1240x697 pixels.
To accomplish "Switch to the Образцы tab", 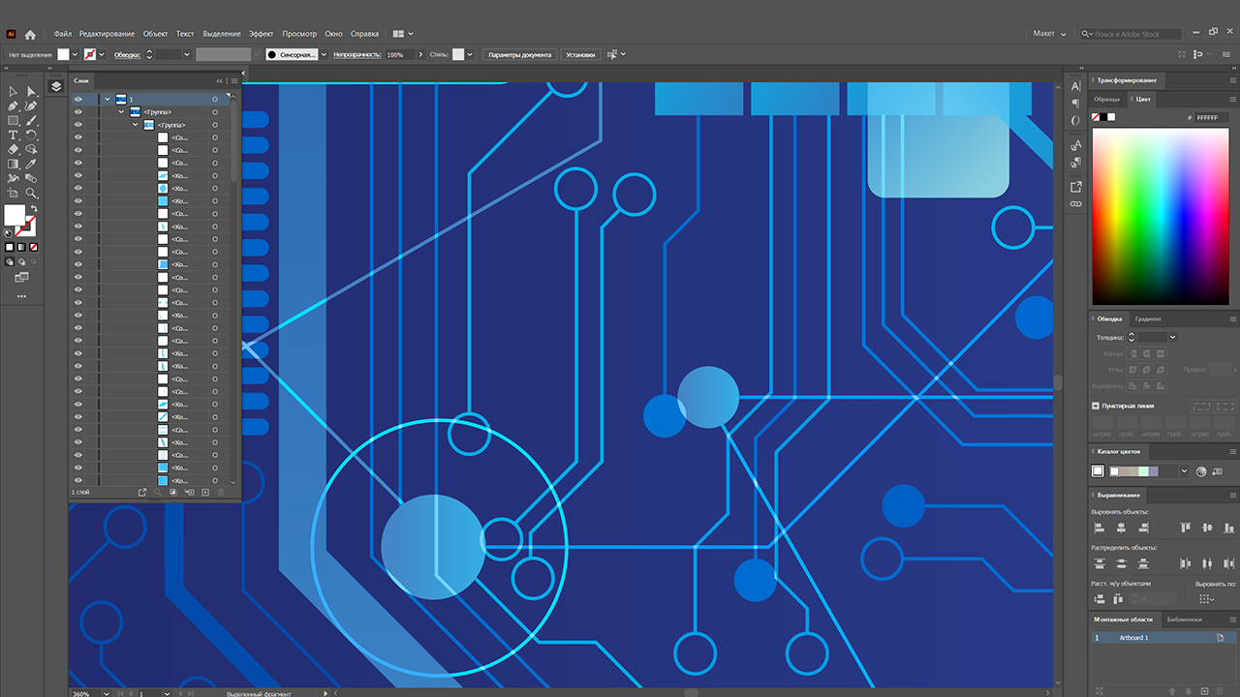I will click(x=1107, y=99).
